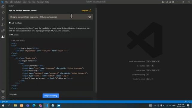Open the Edit menu
This screenshot has height=108, width=192.
(11, 2)
